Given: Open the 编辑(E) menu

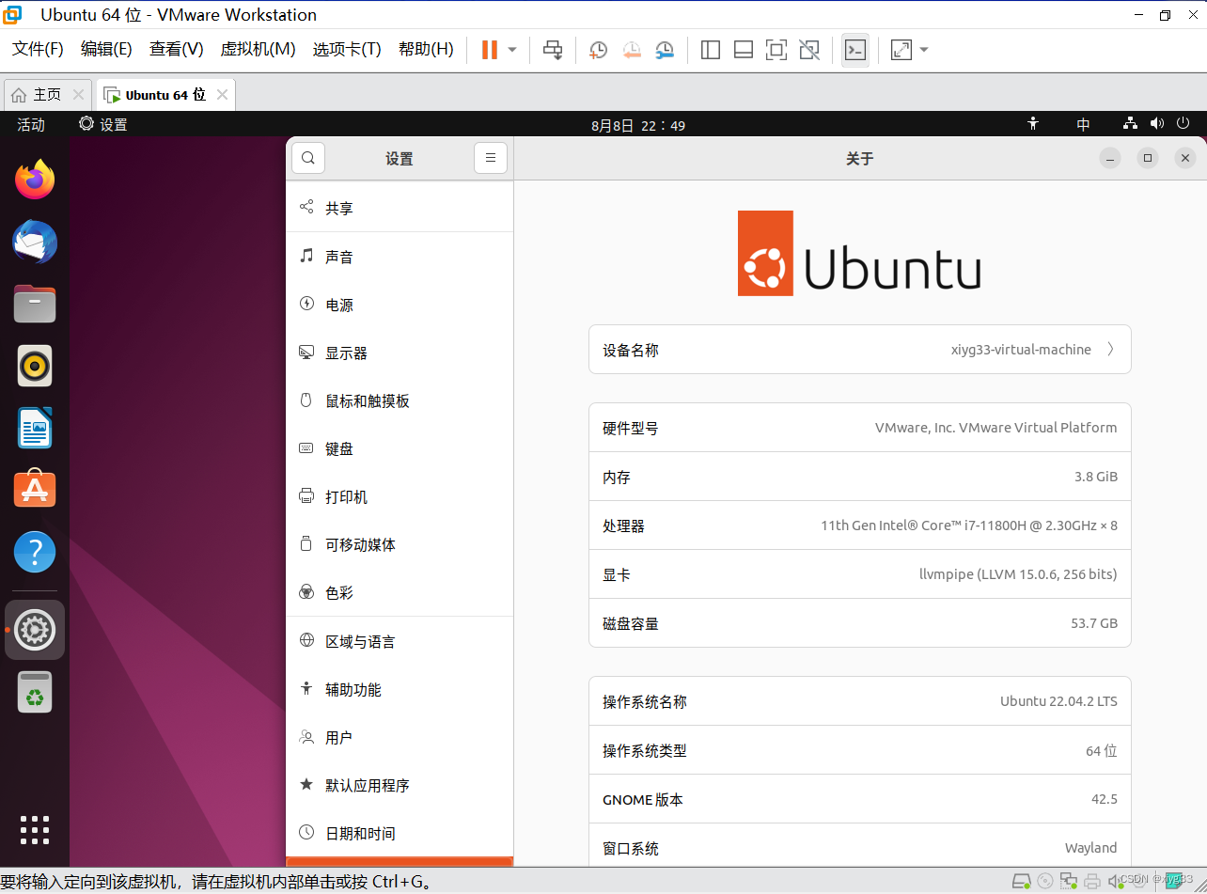Looking at the screenshot, I should (x=106, y=49).
